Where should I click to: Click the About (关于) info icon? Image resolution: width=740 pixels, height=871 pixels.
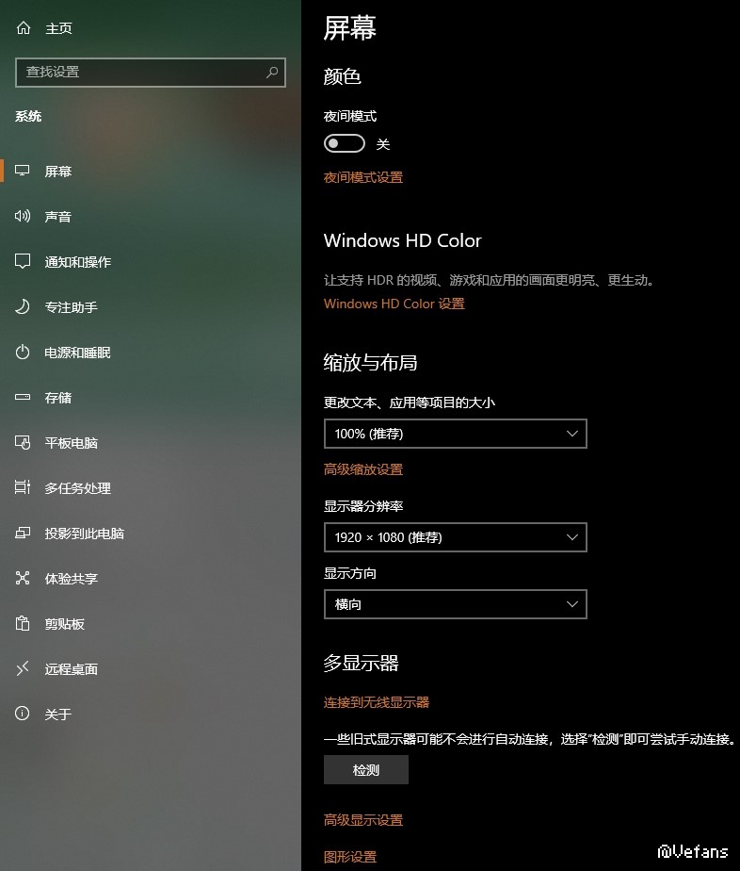[x=23, y=714]
